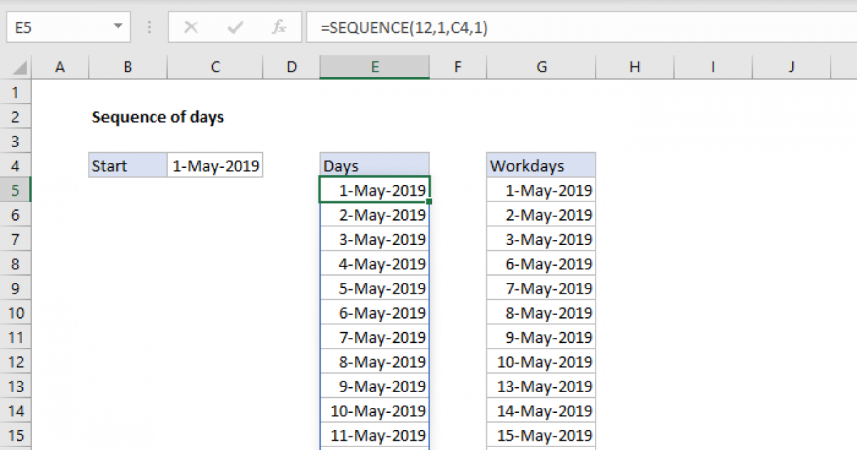Click the Enter checkmark formula bar icon
This screenshot has width=857, height=450.
click(x=234, y=28)
